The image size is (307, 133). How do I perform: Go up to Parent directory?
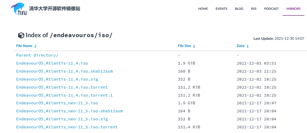(x=37, y=55)
